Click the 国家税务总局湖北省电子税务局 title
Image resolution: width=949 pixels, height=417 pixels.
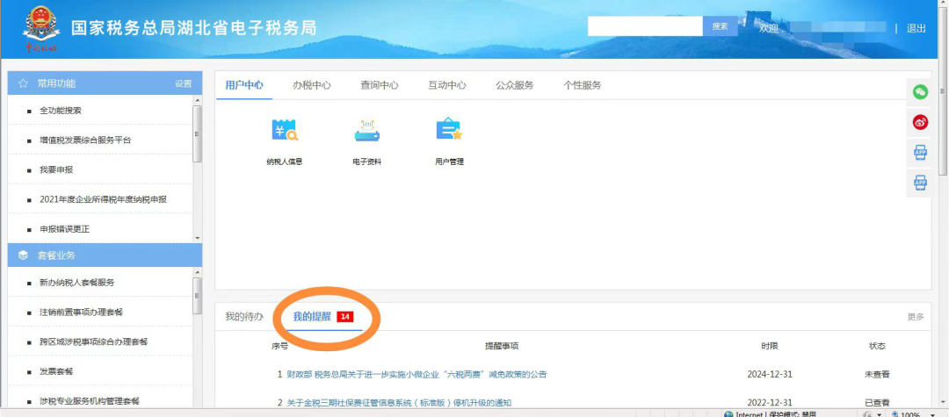(x=193, y=28)
